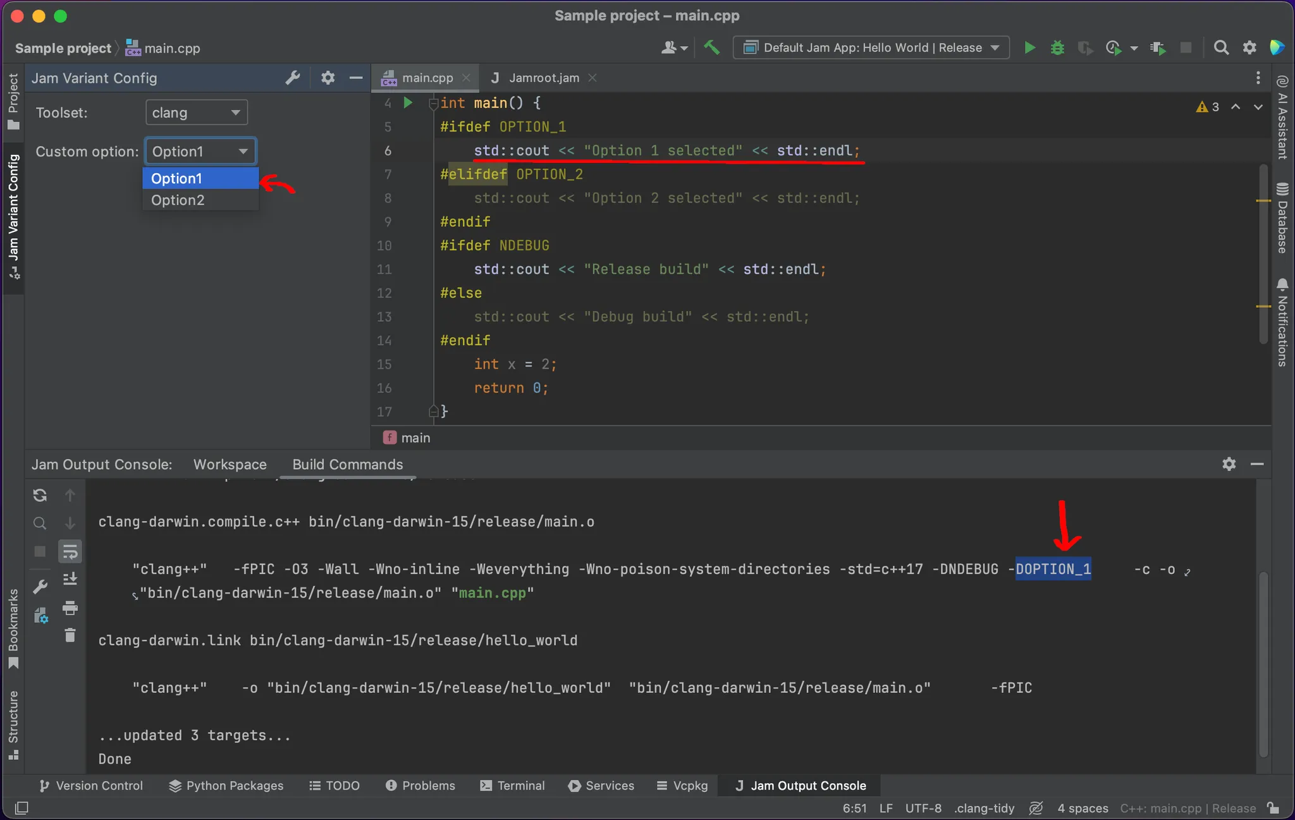Click the Sample project breadcrumb

coord(63,48)
